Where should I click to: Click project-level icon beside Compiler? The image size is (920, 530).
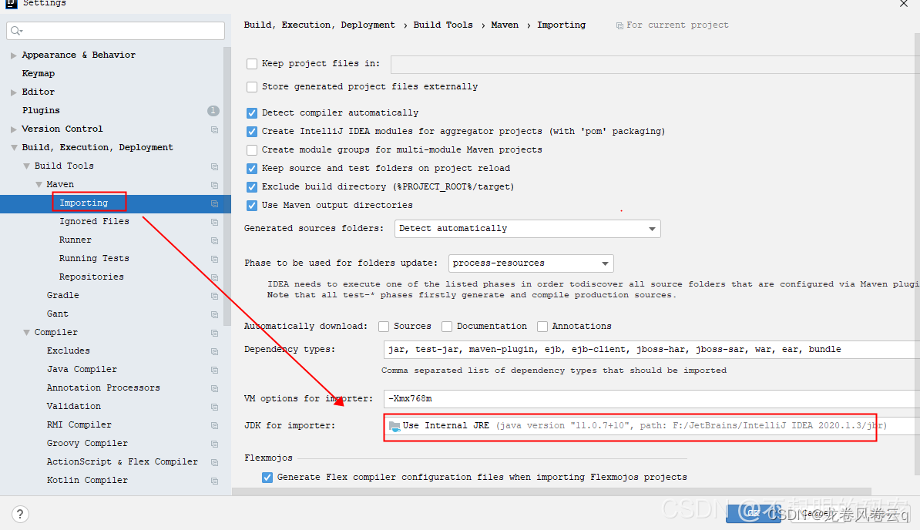pyautogui.click(x=215, y=333)
